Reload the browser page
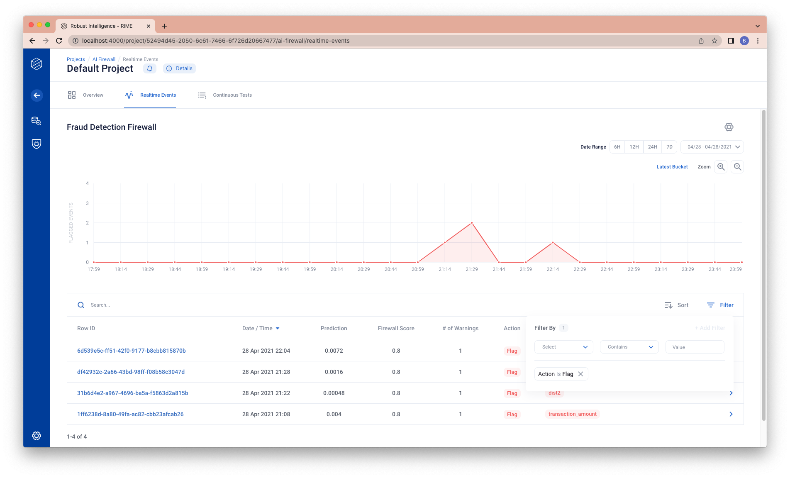This screenshot has width=790, height=478. 59,41
